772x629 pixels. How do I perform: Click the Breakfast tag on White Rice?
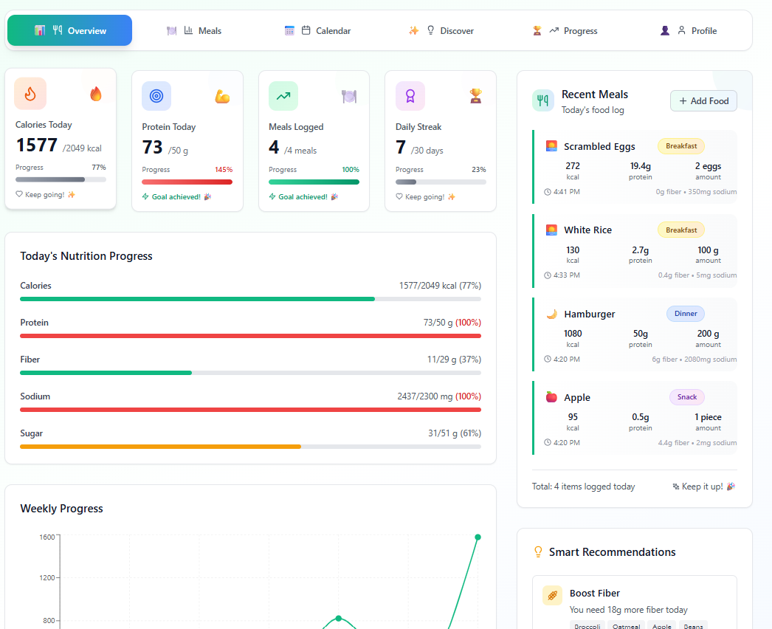[x=681, y=230]
